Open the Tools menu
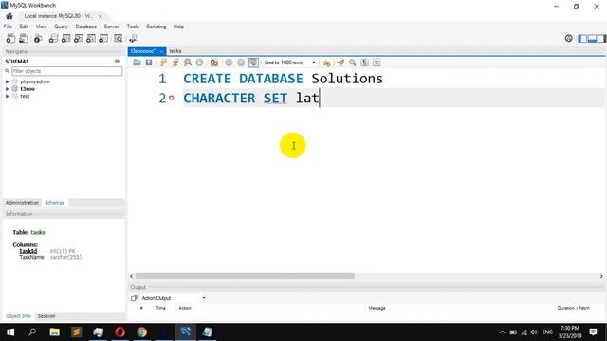Image resolution: width=607 pixels, height=341 pixels. (133, 27)
